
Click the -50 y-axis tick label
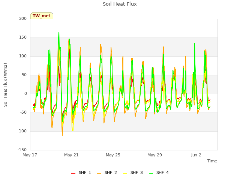pos(23,112)
